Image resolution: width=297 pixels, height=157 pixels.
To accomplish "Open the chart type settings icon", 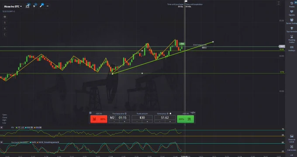I will pyautogui.click(x=28, y=6).
